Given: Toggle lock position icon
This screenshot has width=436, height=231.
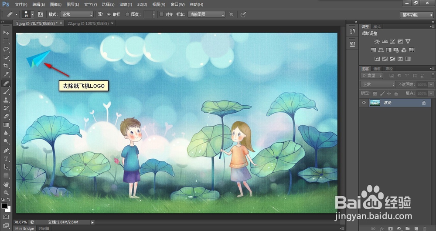Looking at the screenshot, I should 389,94.
